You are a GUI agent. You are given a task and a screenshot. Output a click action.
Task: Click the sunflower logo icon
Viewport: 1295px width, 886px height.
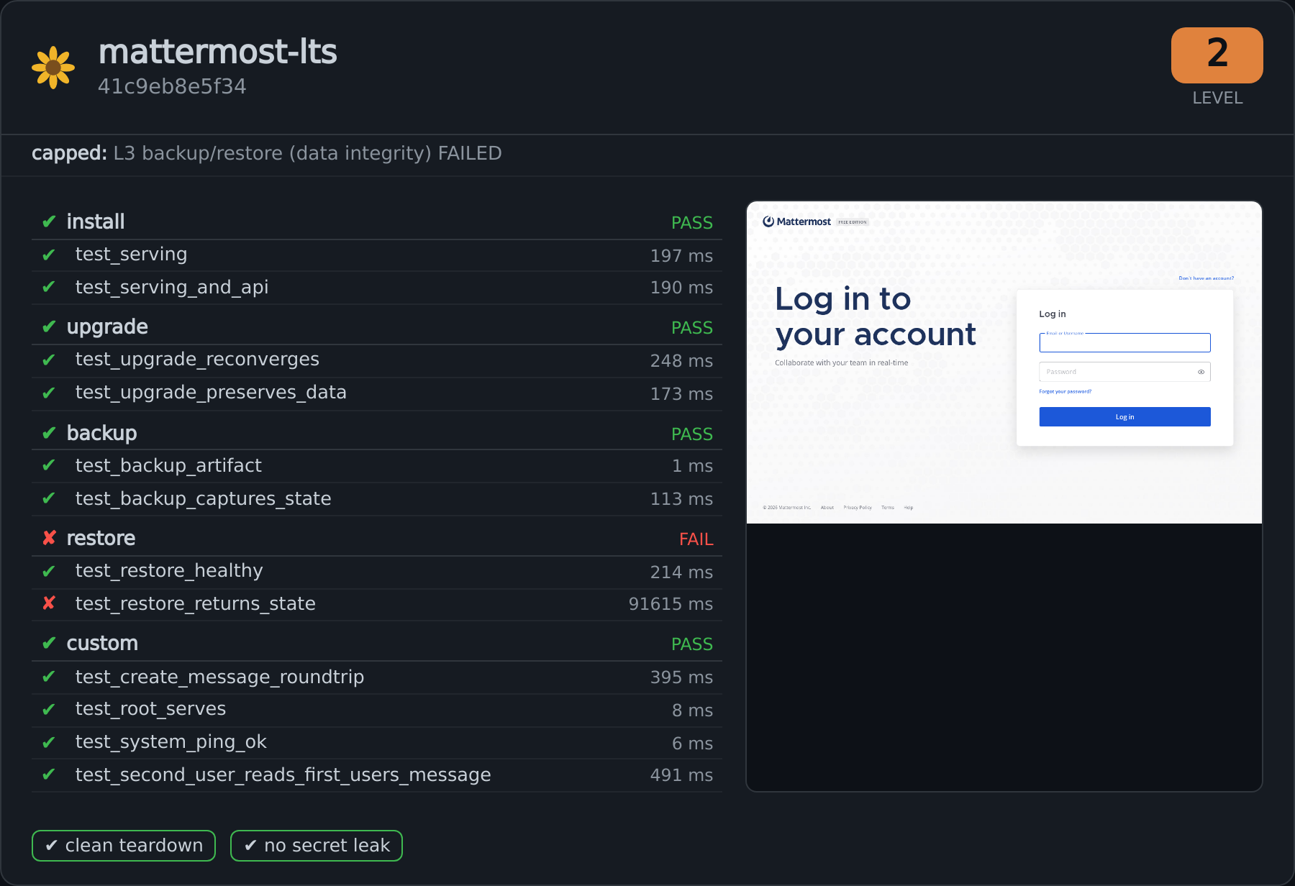(x=53, y=68)
